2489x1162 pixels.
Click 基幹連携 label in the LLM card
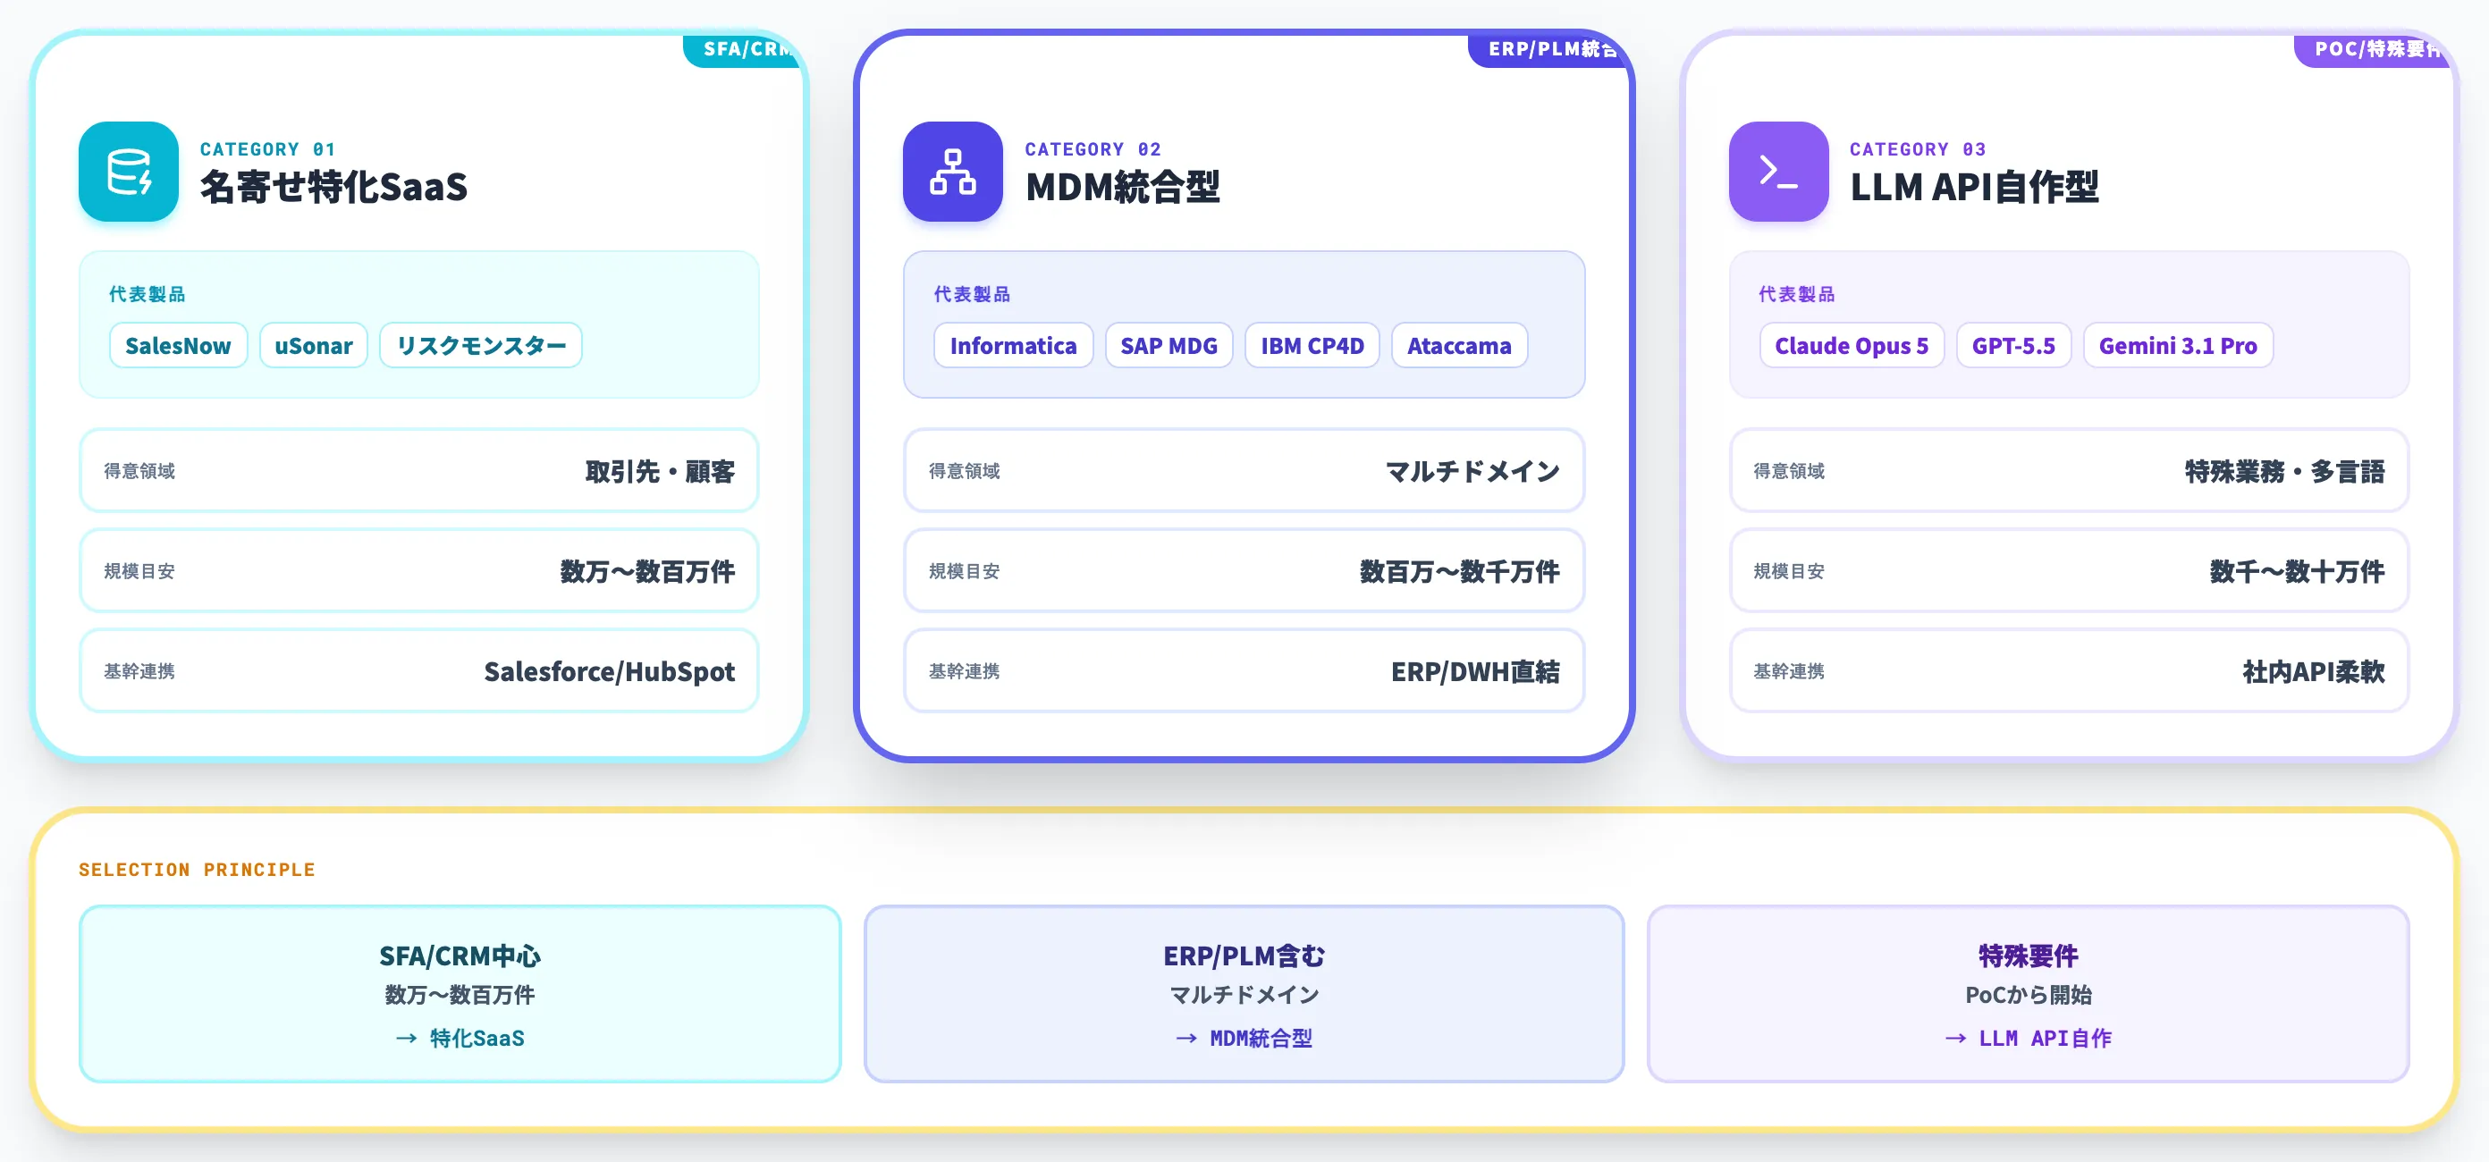coord(1790,671)
